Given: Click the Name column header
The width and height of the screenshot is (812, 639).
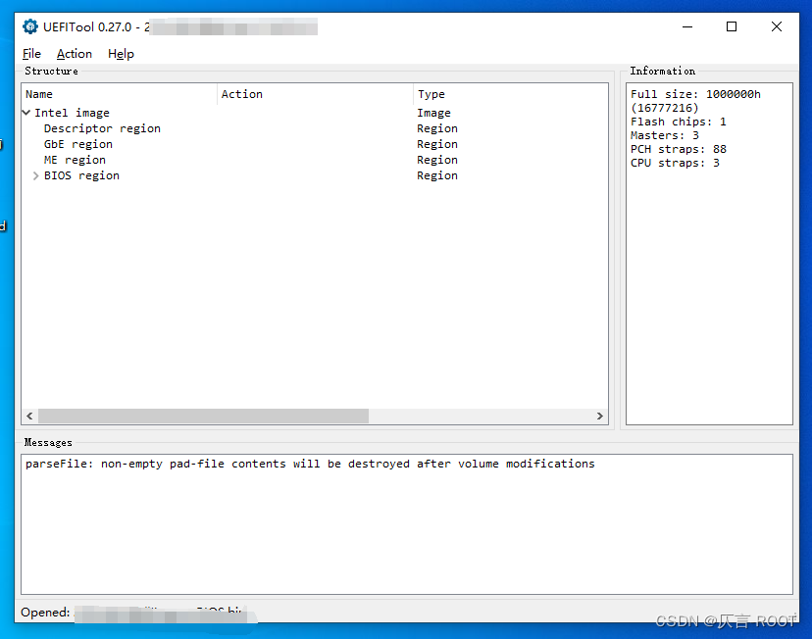Looking at the screenshot, I should coord(119,94).
